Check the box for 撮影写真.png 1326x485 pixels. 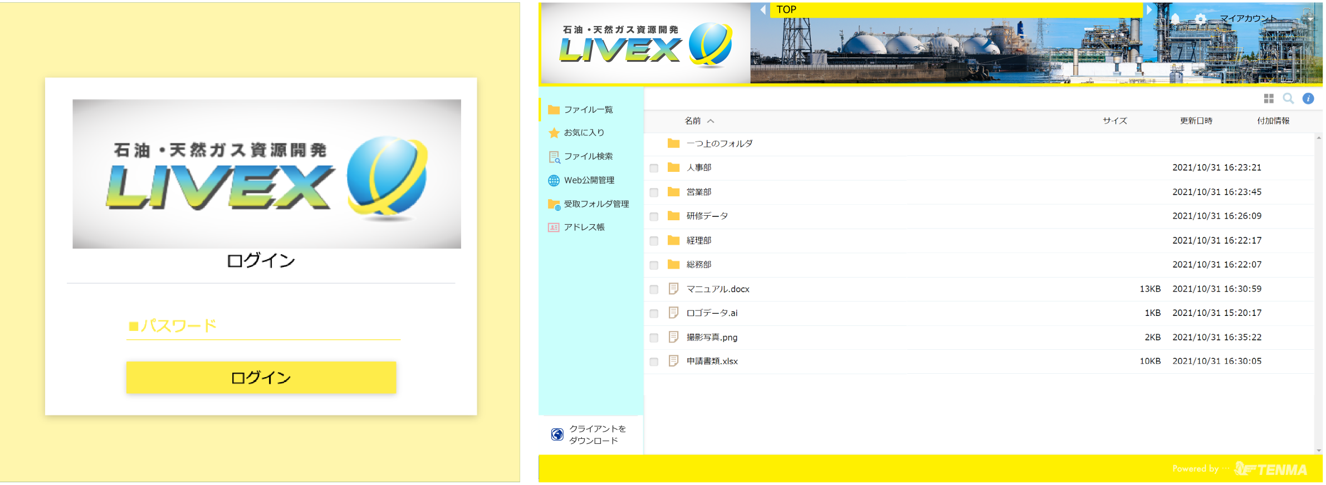[654, 338]
